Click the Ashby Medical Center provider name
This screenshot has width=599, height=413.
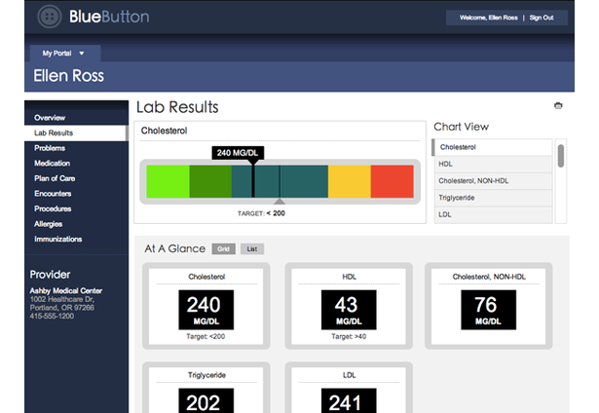pyautogui.click(x=66, y=290)
